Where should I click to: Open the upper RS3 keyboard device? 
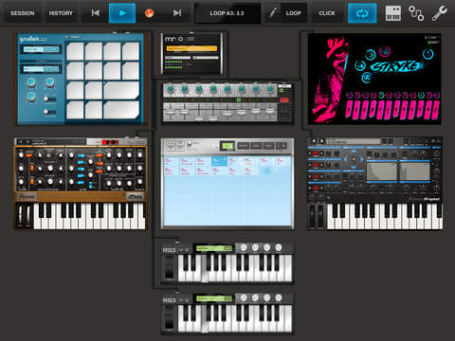(x=227, y=263)
